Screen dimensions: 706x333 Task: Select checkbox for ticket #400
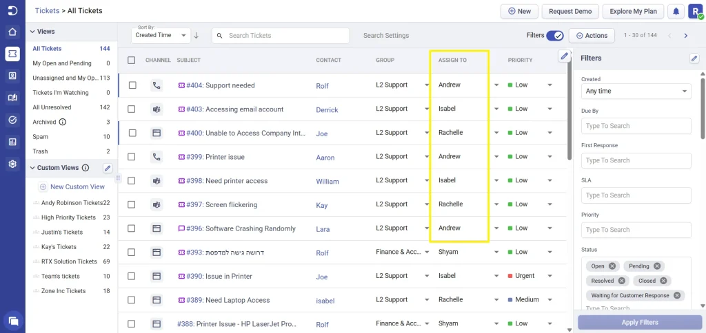(132, 133)
